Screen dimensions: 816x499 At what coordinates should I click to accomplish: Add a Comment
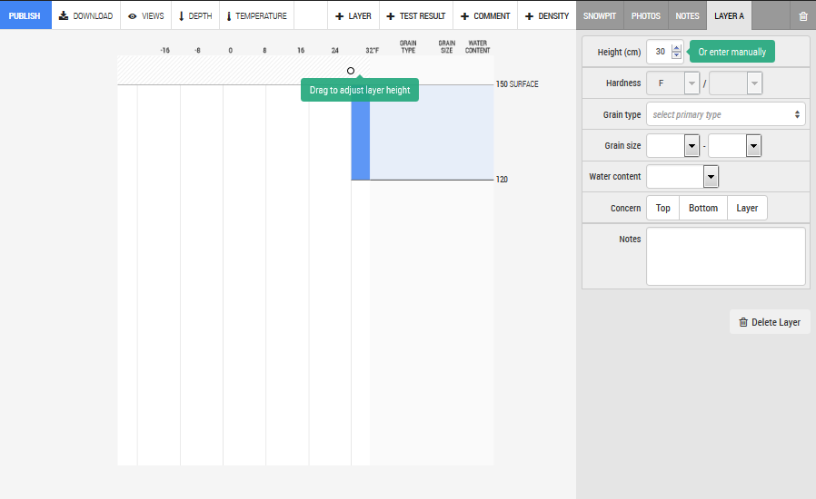pos(485,15)
